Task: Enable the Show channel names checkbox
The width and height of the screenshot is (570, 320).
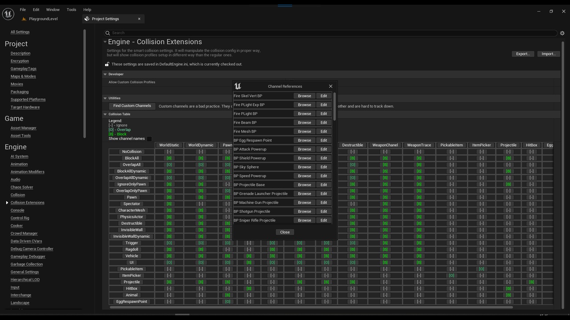Action: coord(149,139)
